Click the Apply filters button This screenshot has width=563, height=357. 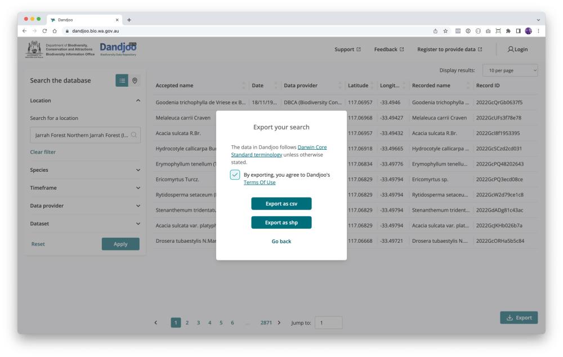(x=120, y=244)
